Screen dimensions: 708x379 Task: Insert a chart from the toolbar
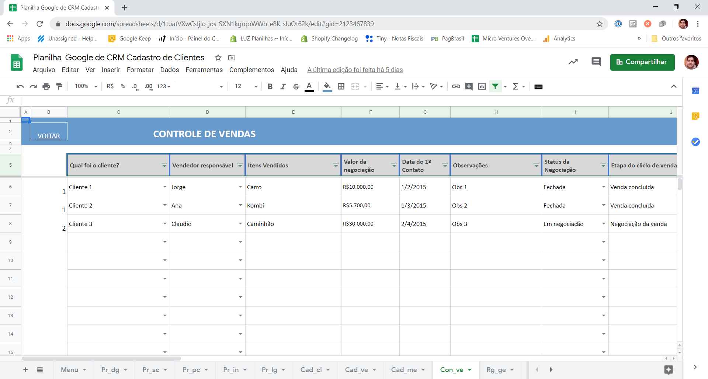pyautogui.click(x=482, y=86)
